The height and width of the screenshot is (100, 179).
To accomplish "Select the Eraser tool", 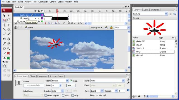I will tap(9, 43).
